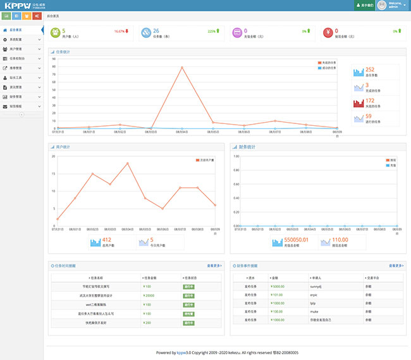Expand the 用户管理 sidebar menu
The image size is (411, 360).
21,49
